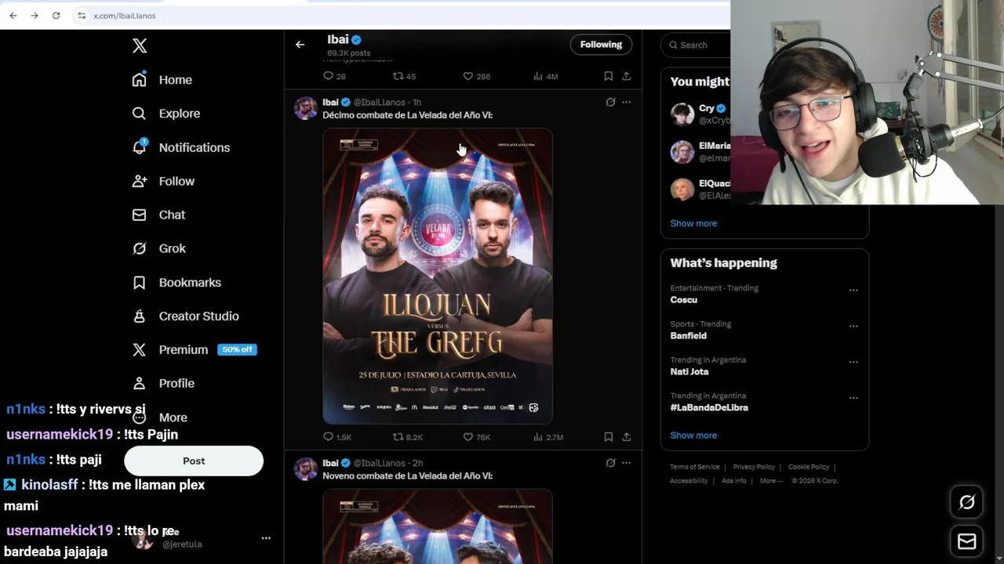Viewport: 1004px width, 564px height.
Task: Click browser back button
Action: [13, 16]
